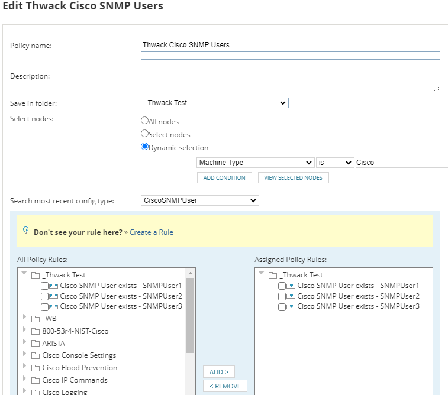
Task: Click the Cisco Console Settings folder icon
Action: pos(36,355)
